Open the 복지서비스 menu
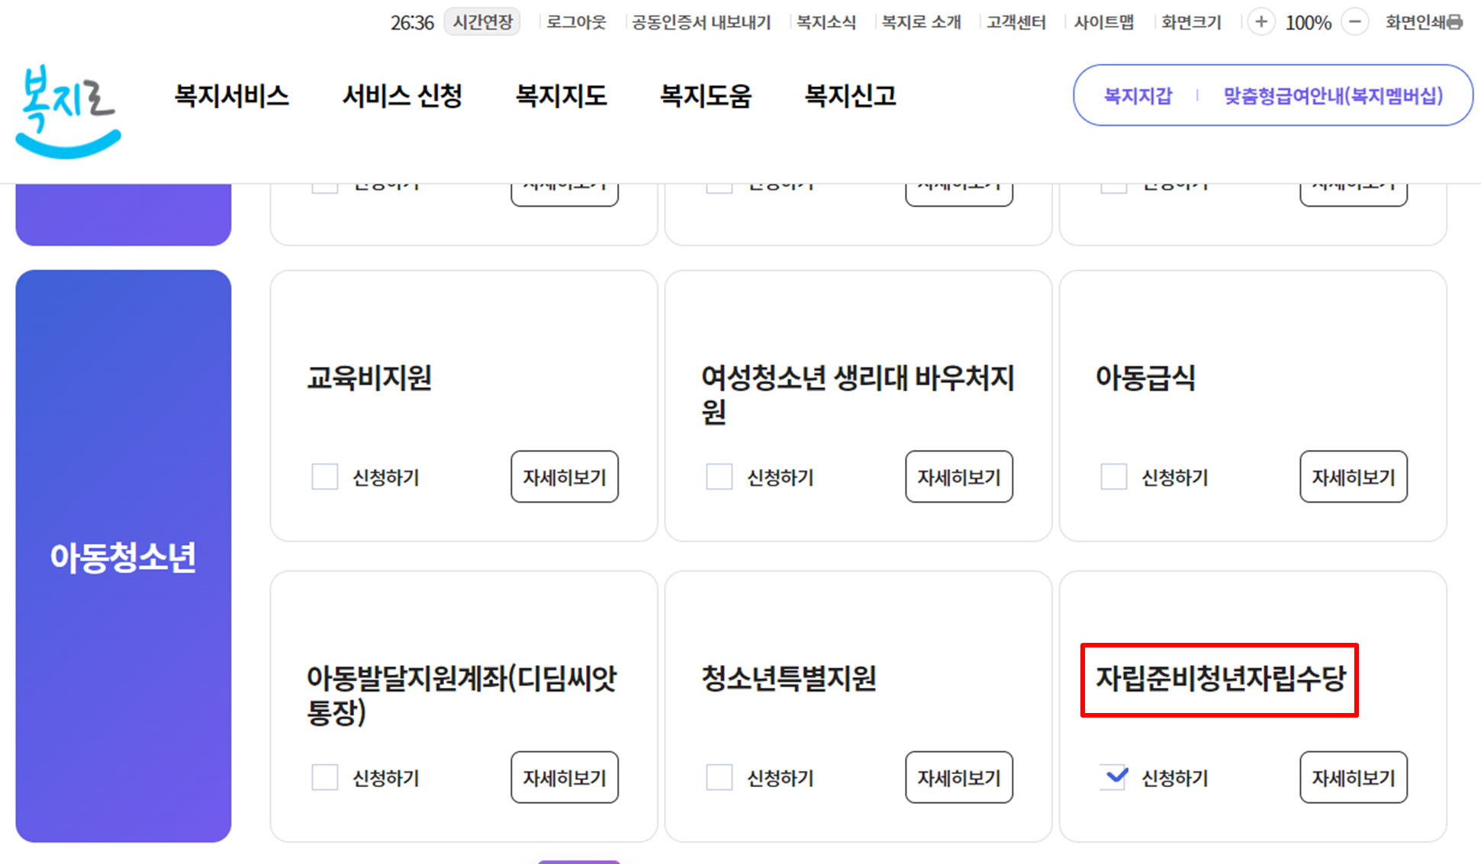Screen dimensions: 1481x864 231,96
